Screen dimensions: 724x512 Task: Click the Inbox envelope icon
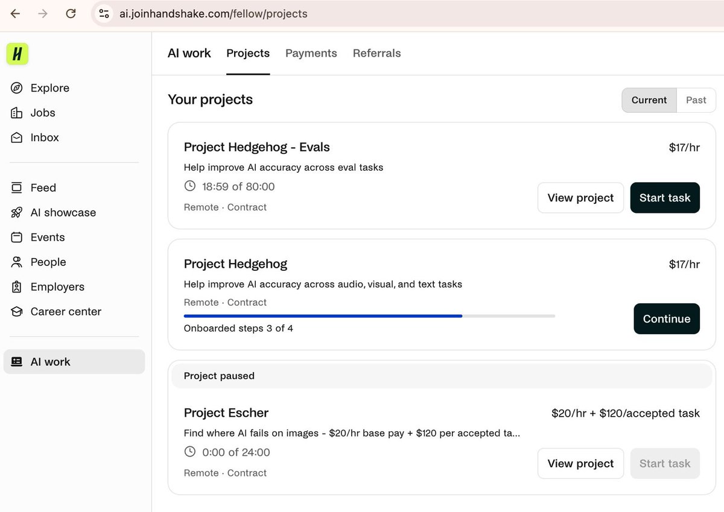click(17, 137)
